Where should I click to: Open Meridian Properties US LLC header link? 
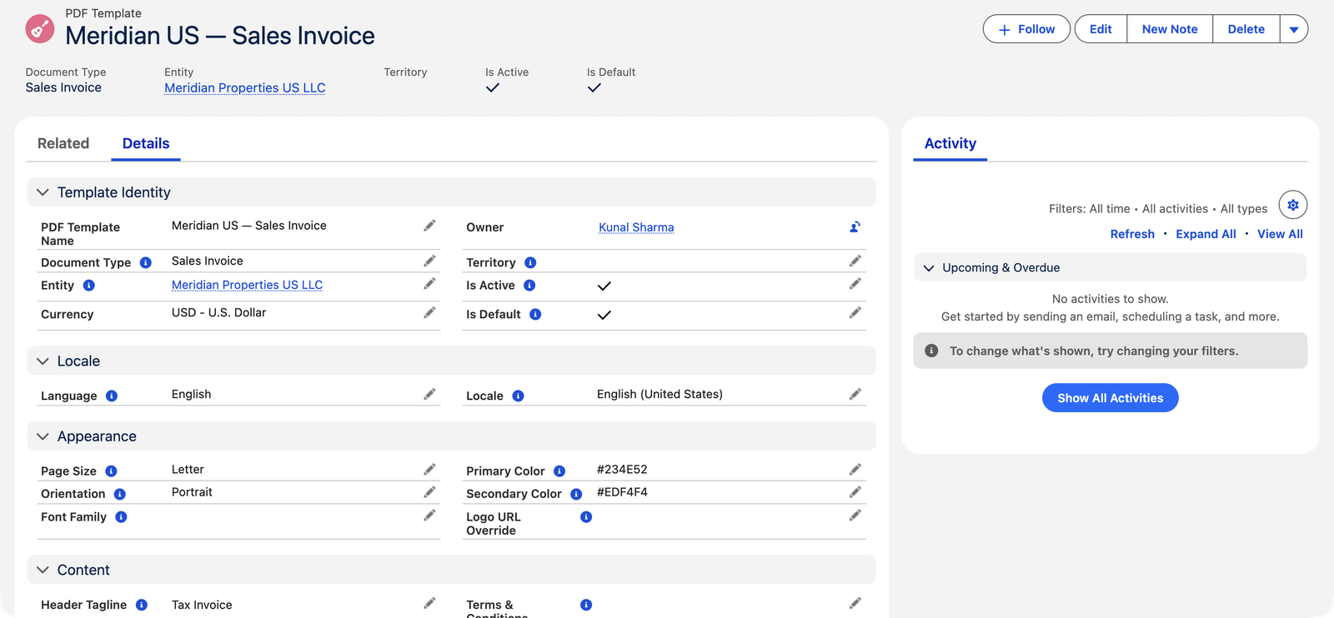[x=245, y=88]
